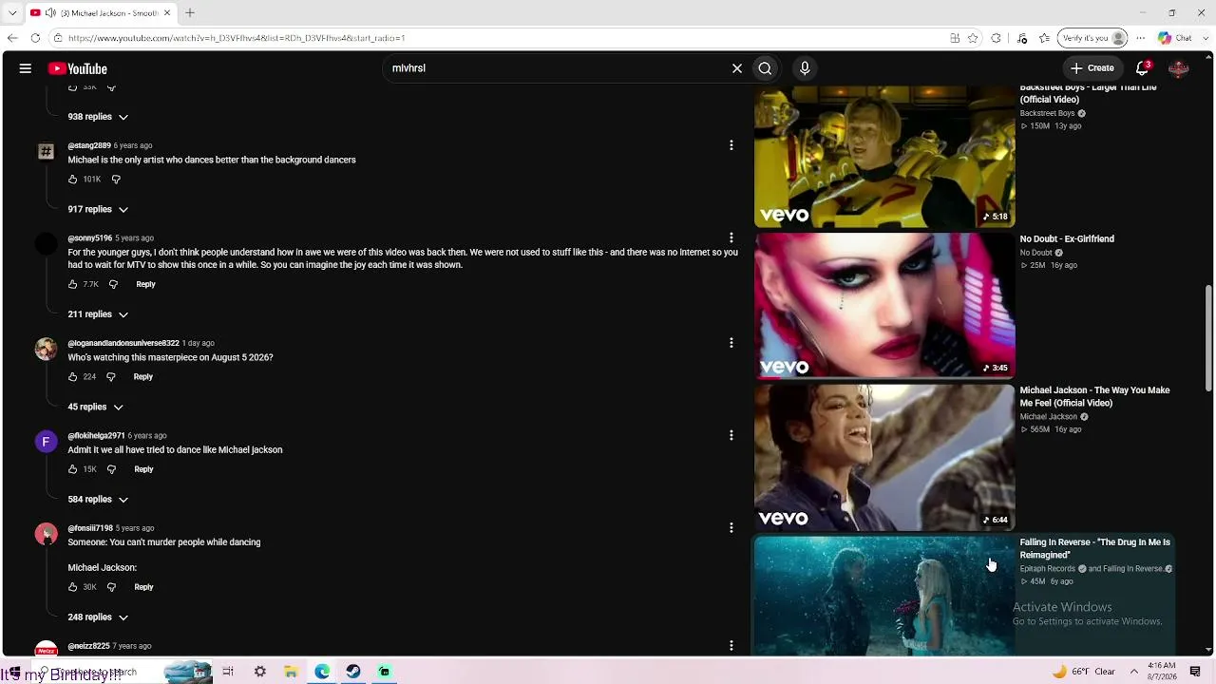Open @flokihelga2971 profile avatar
The height and width of the screenshot is (684, 1216).
click(x=46, y=442)
